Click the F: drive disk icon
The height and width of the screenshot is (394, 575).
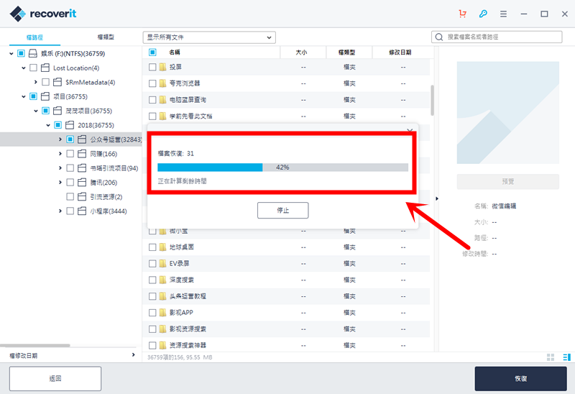[33, 53]
